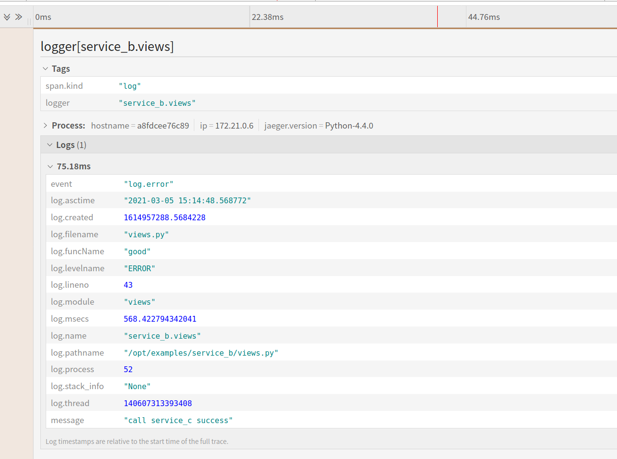The image size is (617, 459).
Task: Click the message value "call service_c success"
Action: [178, 420]
